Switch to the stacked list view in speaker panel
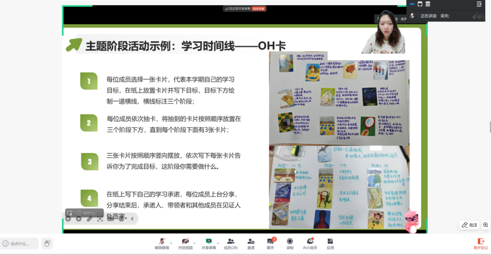Viewport: 491px width, 255px height. tap(428, 4)
